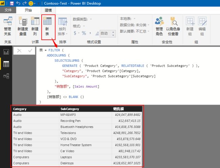Toggle thousands separator comma format
The width and height of the screenshot is (220, 168).
click(90, 33)
